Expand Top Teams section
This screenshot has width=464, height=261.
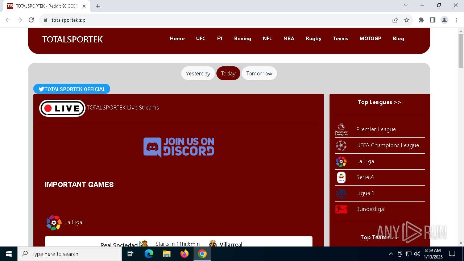[380, 237]
